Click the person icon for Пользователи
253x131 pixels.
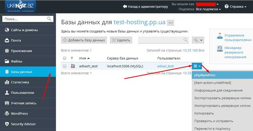7,93
